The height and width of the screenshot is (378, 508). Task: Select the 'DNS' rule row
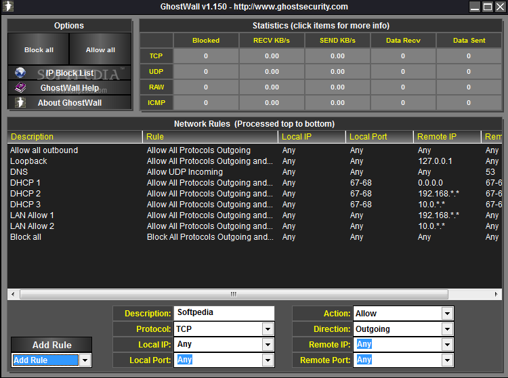click(255, 172)
